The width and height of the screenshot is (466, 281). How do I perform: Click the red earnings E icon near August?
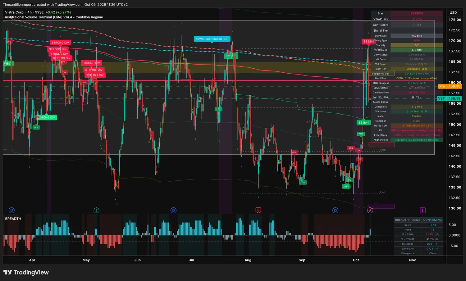pos(258,210)
